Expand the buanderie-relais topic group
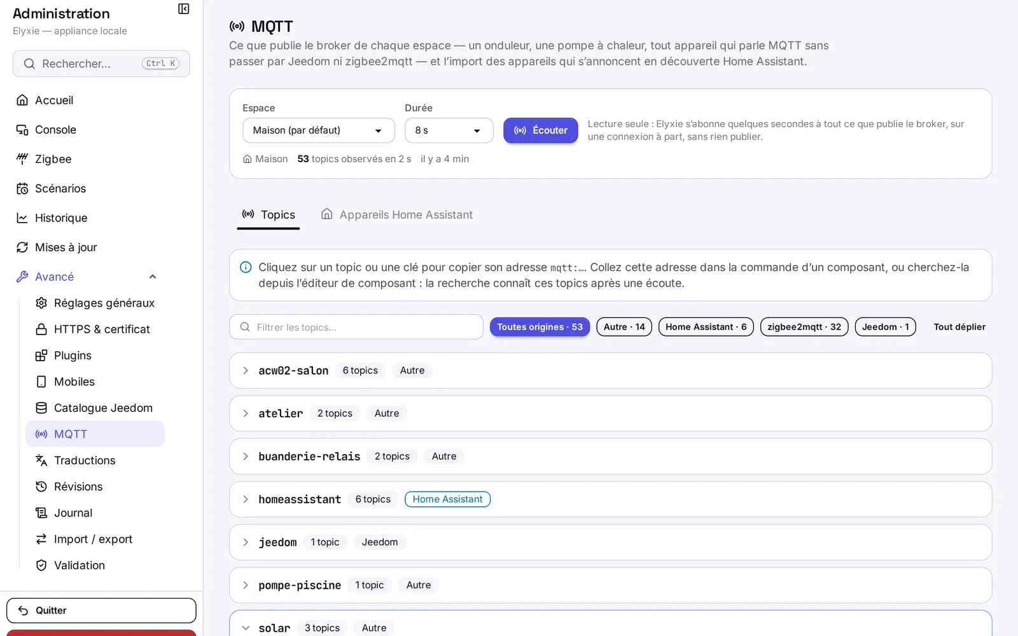Viewport: 1018px width, 636px height. click(x=246, y=456)
